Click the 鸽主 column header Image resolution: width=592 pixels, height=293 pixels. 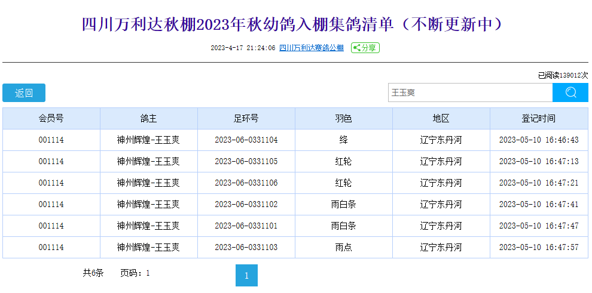point(148,119)
